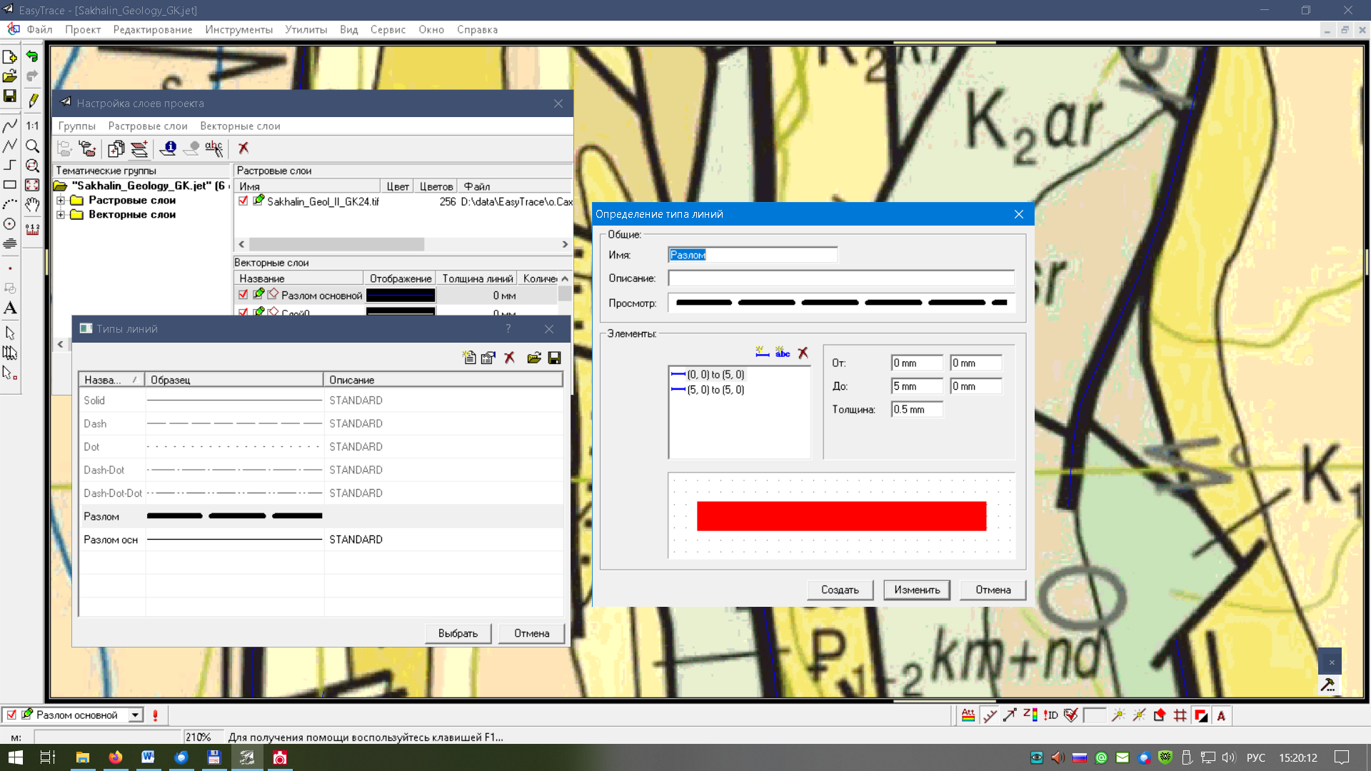Image resolution: width=1371 pixels, height=771 pixels.
Task: Expand Векторные слои tree node
Action: [x=61, y=215]
